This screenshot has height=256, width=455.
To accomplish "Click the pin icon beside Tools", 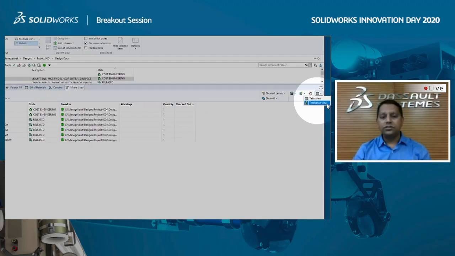I will pos(14,65).
